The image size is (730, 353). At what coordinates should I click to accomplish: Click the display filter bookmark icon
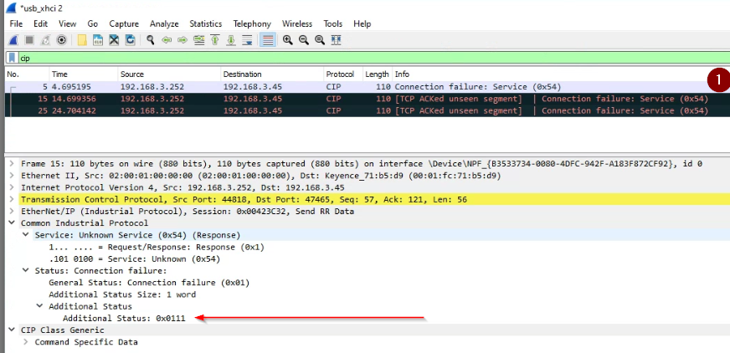pos(12,58)
